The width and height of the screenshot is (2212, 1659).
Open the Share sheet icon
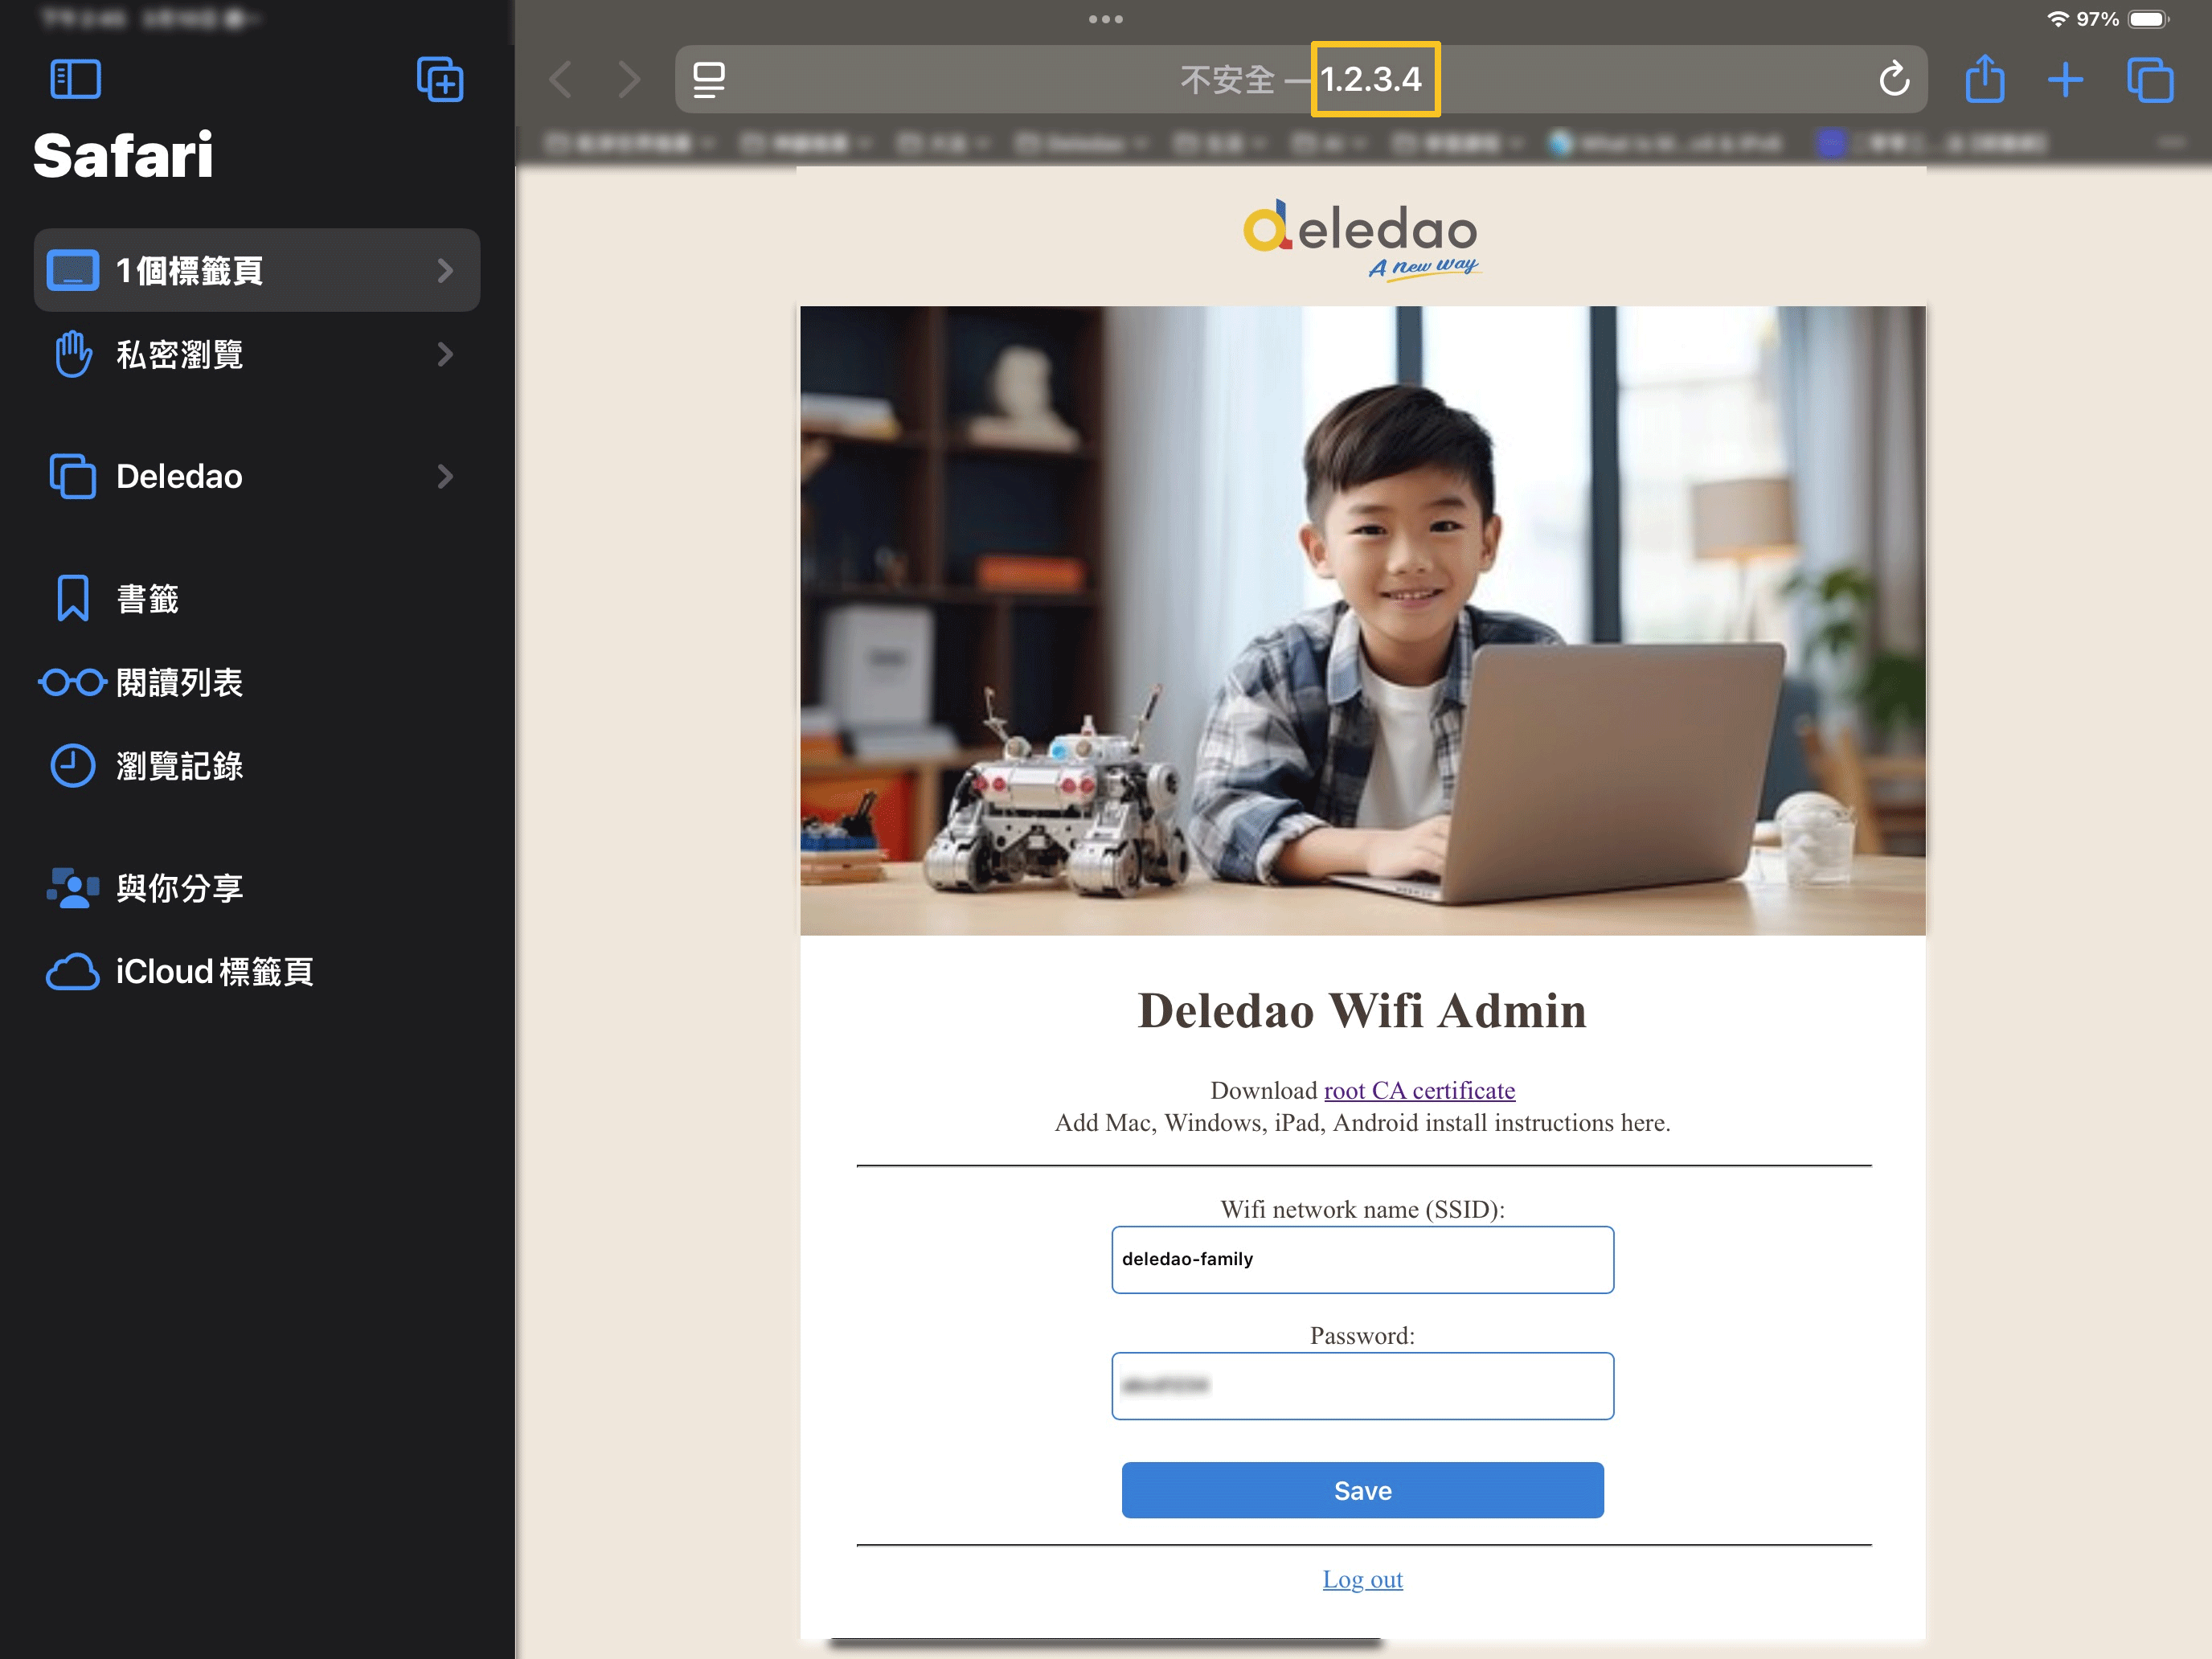click(x=1984, y=79)
